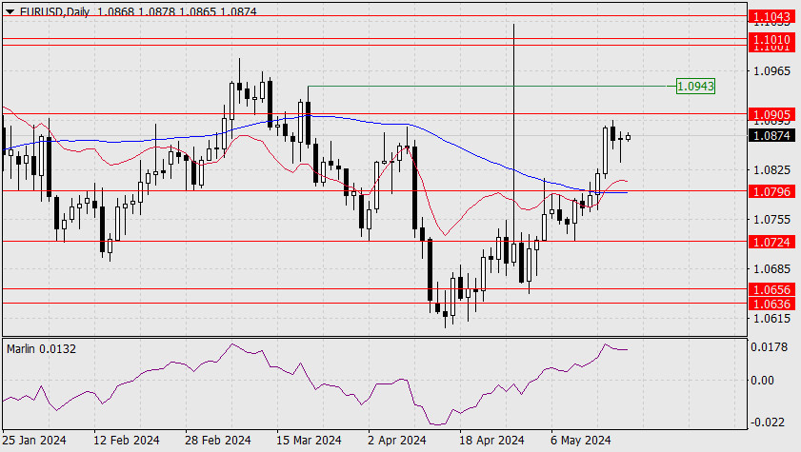Click the 15 Mar 2024 date label
The height and width of the screenshot is (452, 801).
(309, 441)
